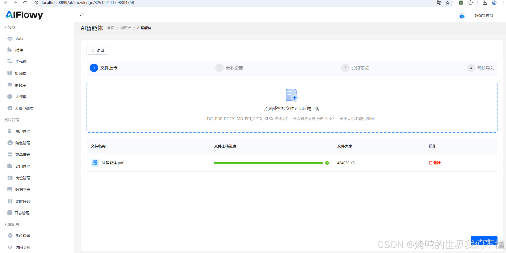Viewport: 506px width, 253px height.
Task: Select step 3 分段预览
Action: [x=355, y=68]
